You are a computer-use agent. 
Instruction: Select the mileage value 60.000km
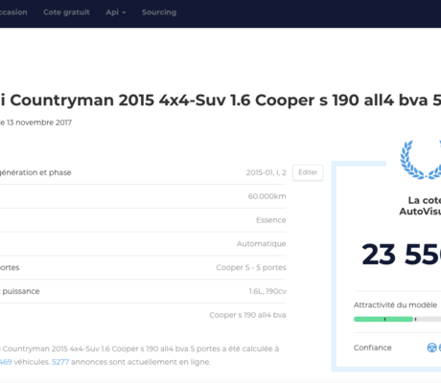[x=267, y=196]
